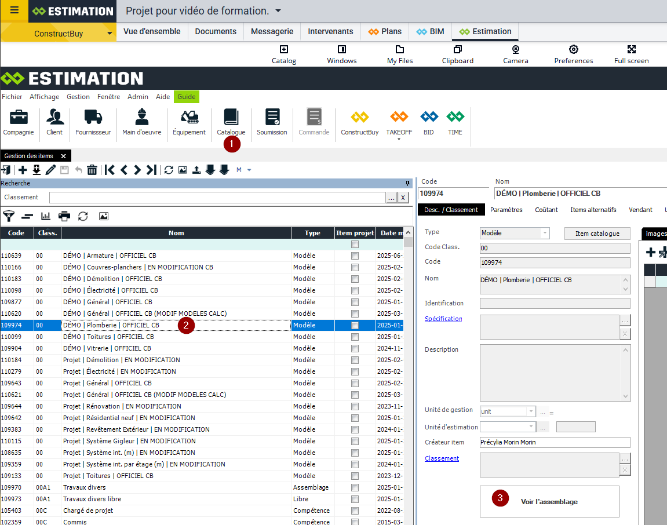Open the Fournisseur truck icon
This screenshot has height=525, width=667.
(x=93, y=118)
